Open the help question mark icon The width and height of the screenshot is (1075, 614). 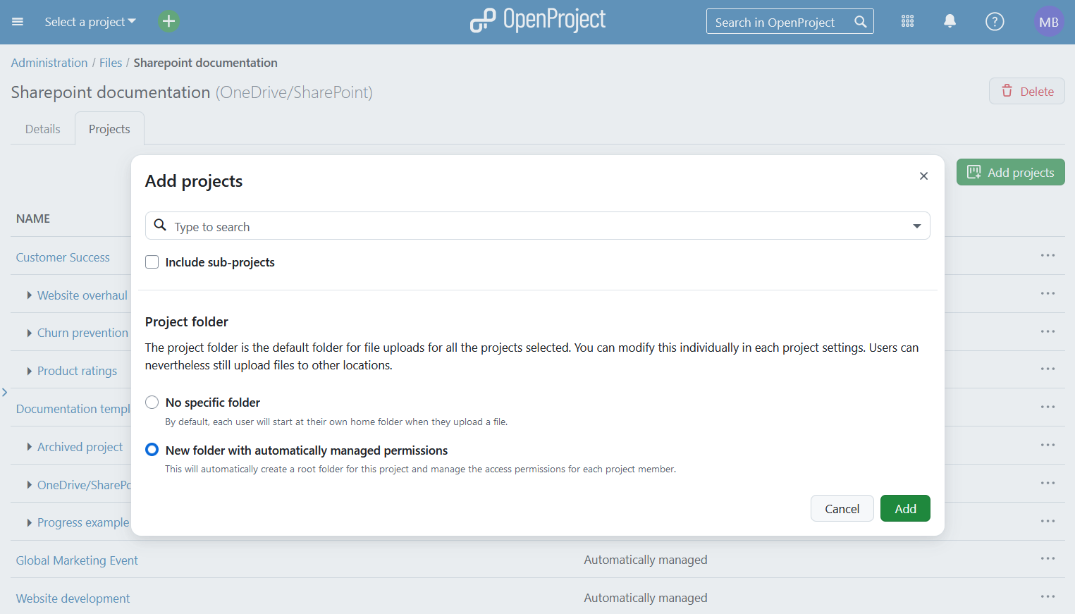pyautogui.click(x=994, y=22)
